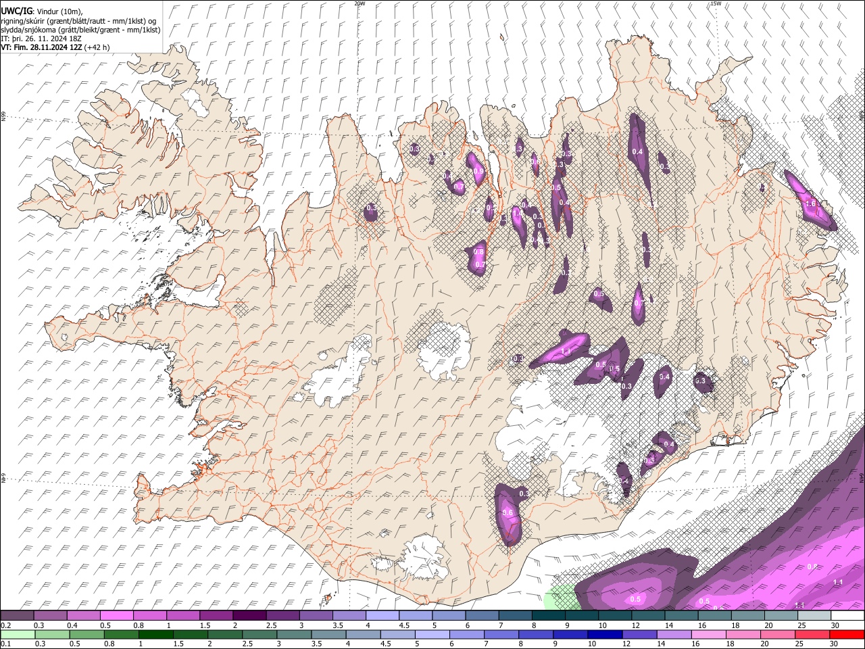Click the 20W longitude label
This screenshot has width=865, height=649.
tap(360, 3)
